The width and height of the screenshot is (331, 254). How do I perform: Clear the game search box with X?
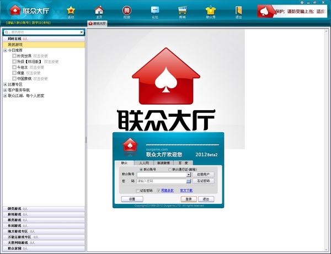click(x=82, y=32)
